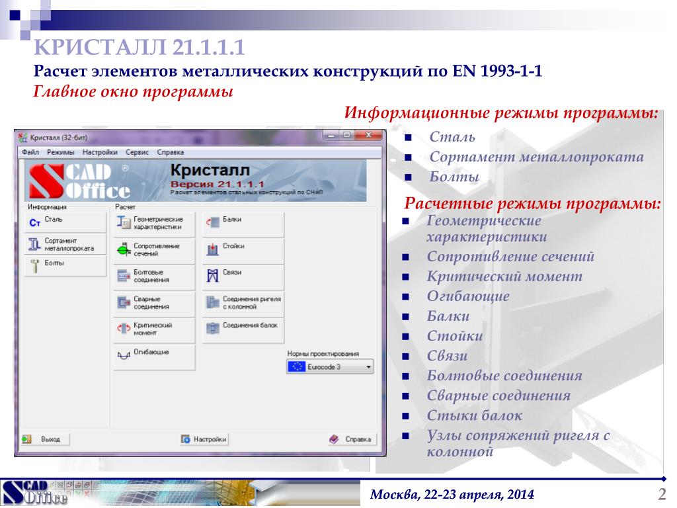Click the Справка book icon

(334, 439)
